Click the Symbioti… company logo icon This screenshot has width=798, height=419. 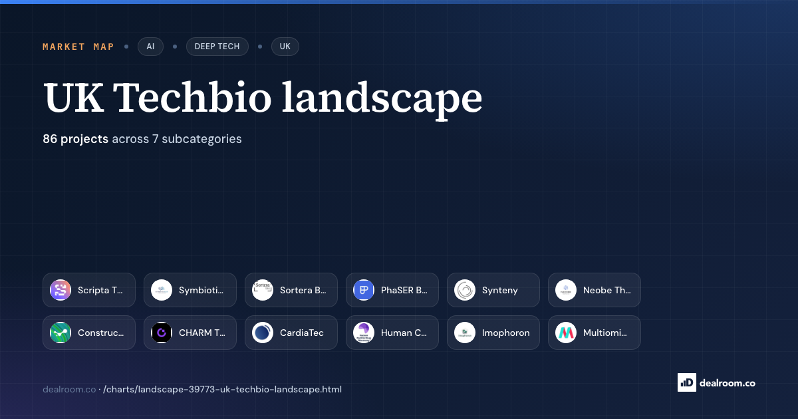coord(162,290)
